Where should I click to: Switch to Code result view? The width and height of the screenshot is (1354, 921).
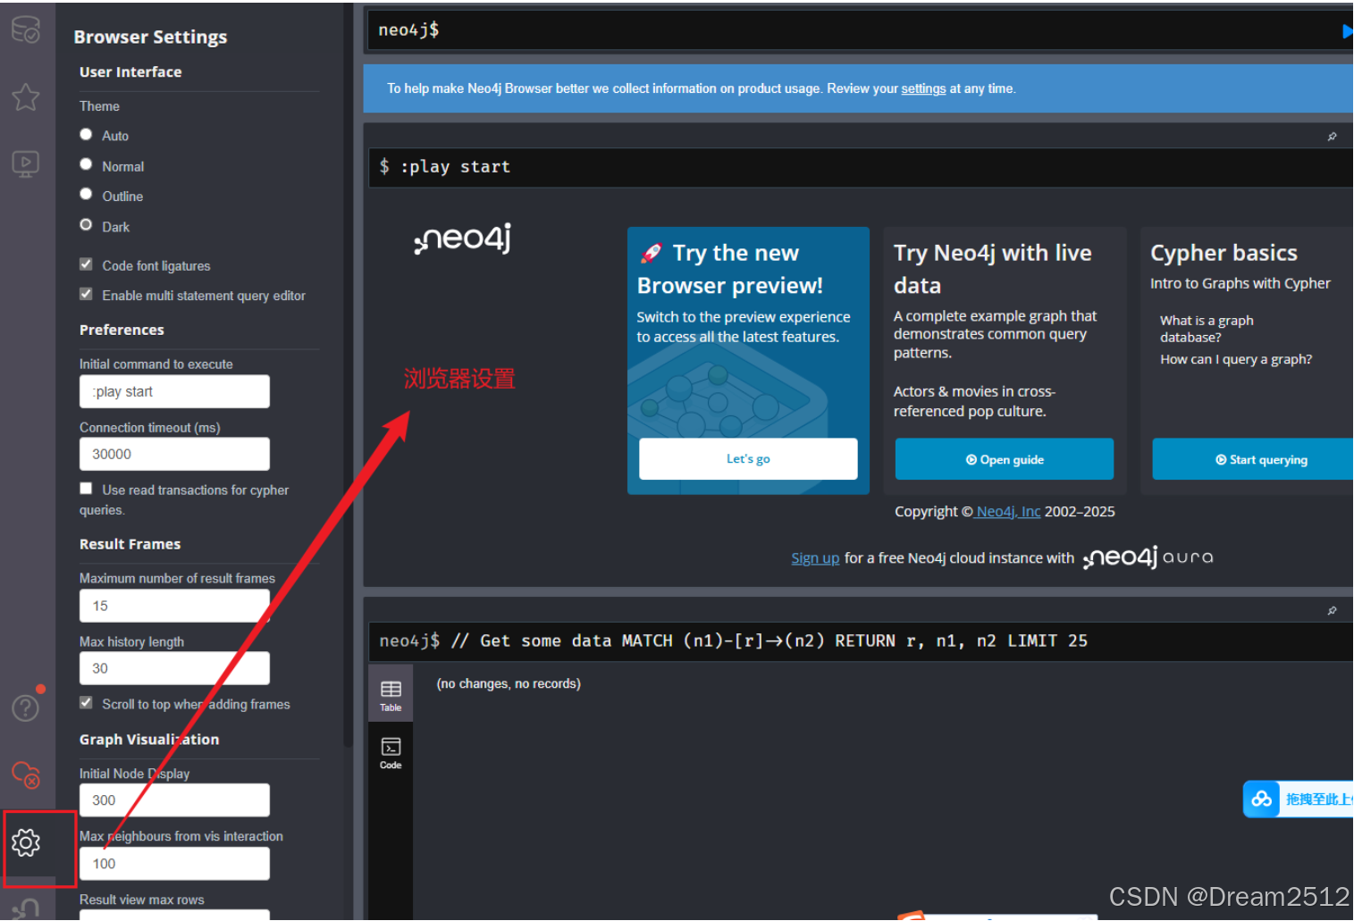point(391,753)
